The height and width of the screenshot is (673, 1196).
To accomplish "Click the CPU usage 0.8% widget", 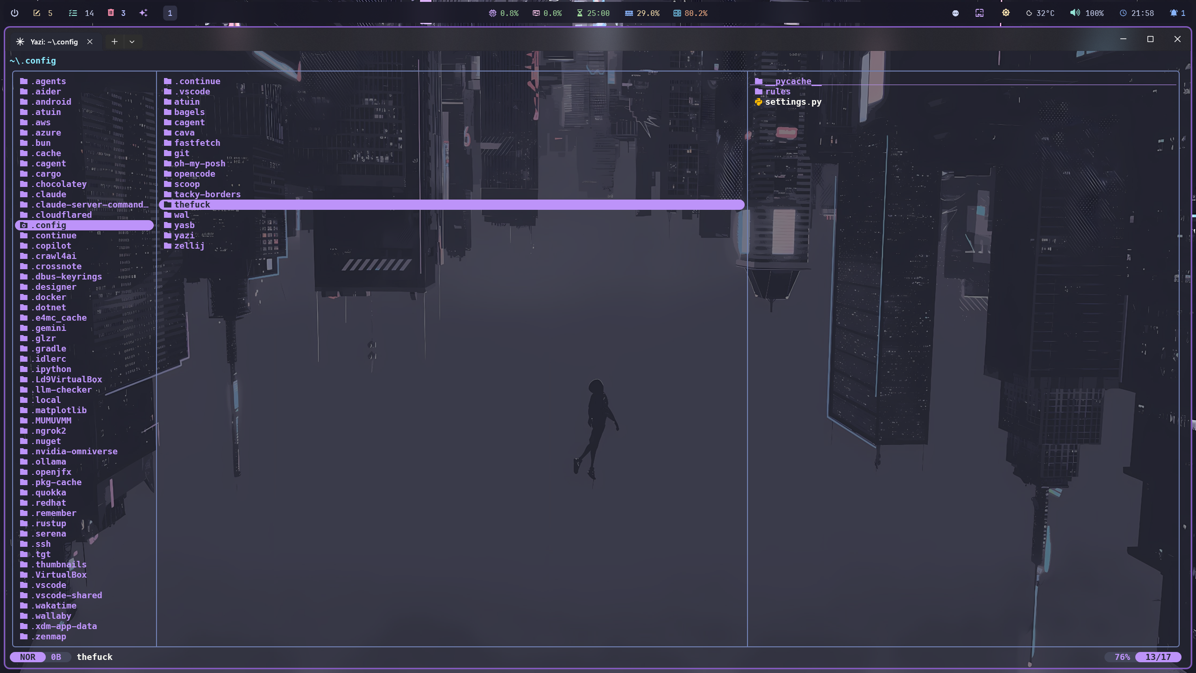I will [504, 13].
